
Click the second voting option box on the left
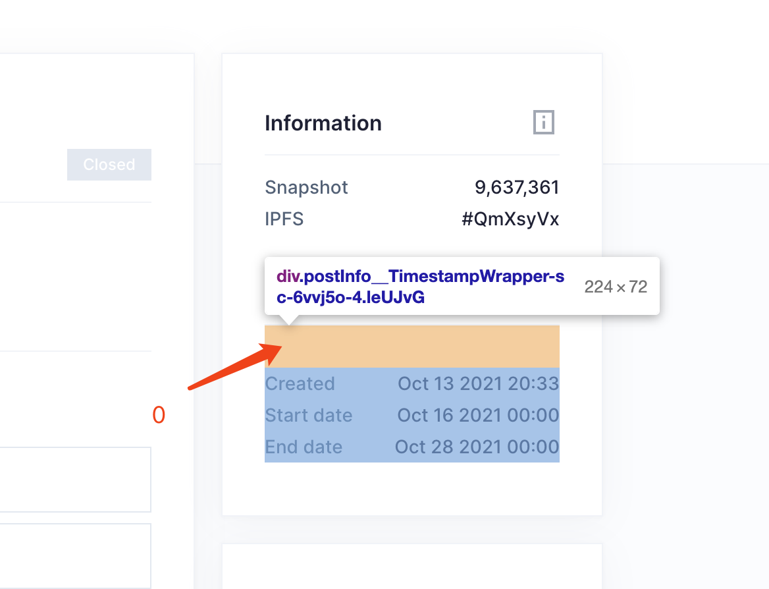(74, 557)
